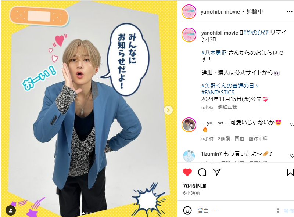Save the post with the bookmark icon
The width and height of the screenshot is (294, 217).
click(290, 172)
